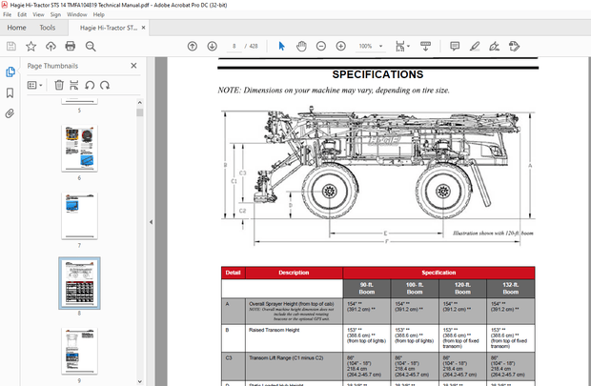Open the sign document tool
Viewport: 591px width, 386px height.
494,46
